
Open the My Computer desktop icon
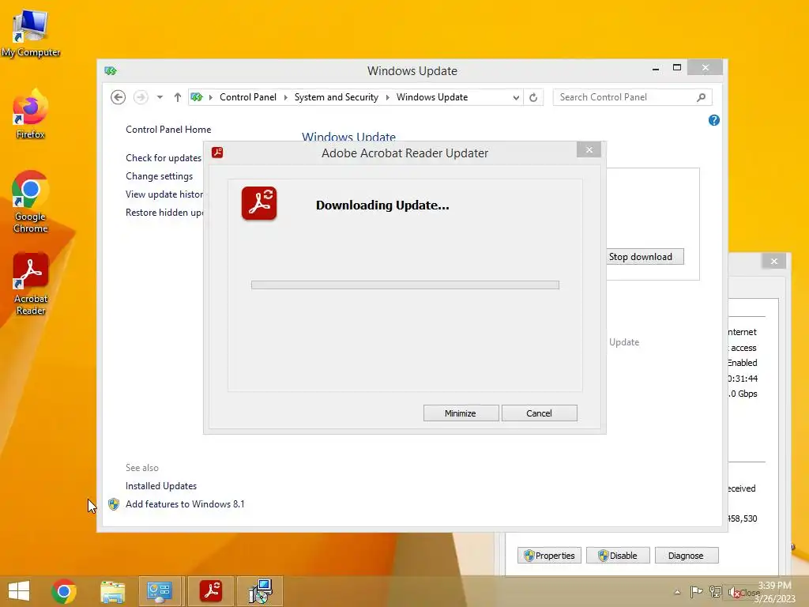[x=31, y=32]
